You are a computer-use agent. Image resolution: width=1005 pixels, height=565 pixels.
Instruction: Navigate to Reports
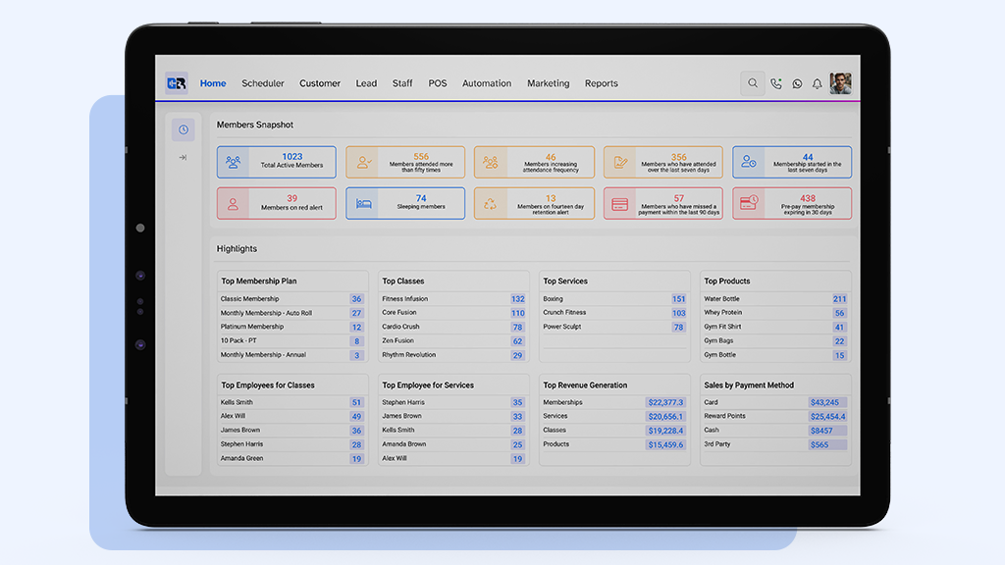click(x=602, y=83)
